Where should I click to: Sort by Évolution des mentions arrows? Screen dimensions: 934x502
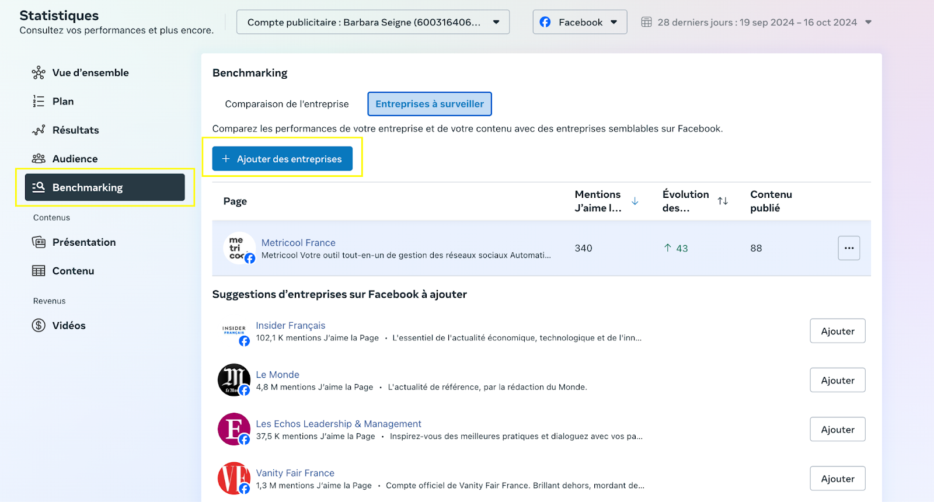723,201
